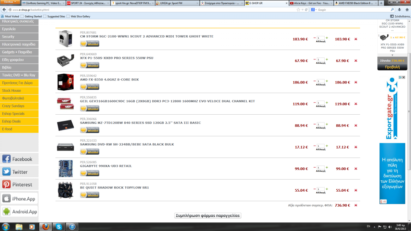Open e-shop Pinterest page button

(x=19, y=184)
